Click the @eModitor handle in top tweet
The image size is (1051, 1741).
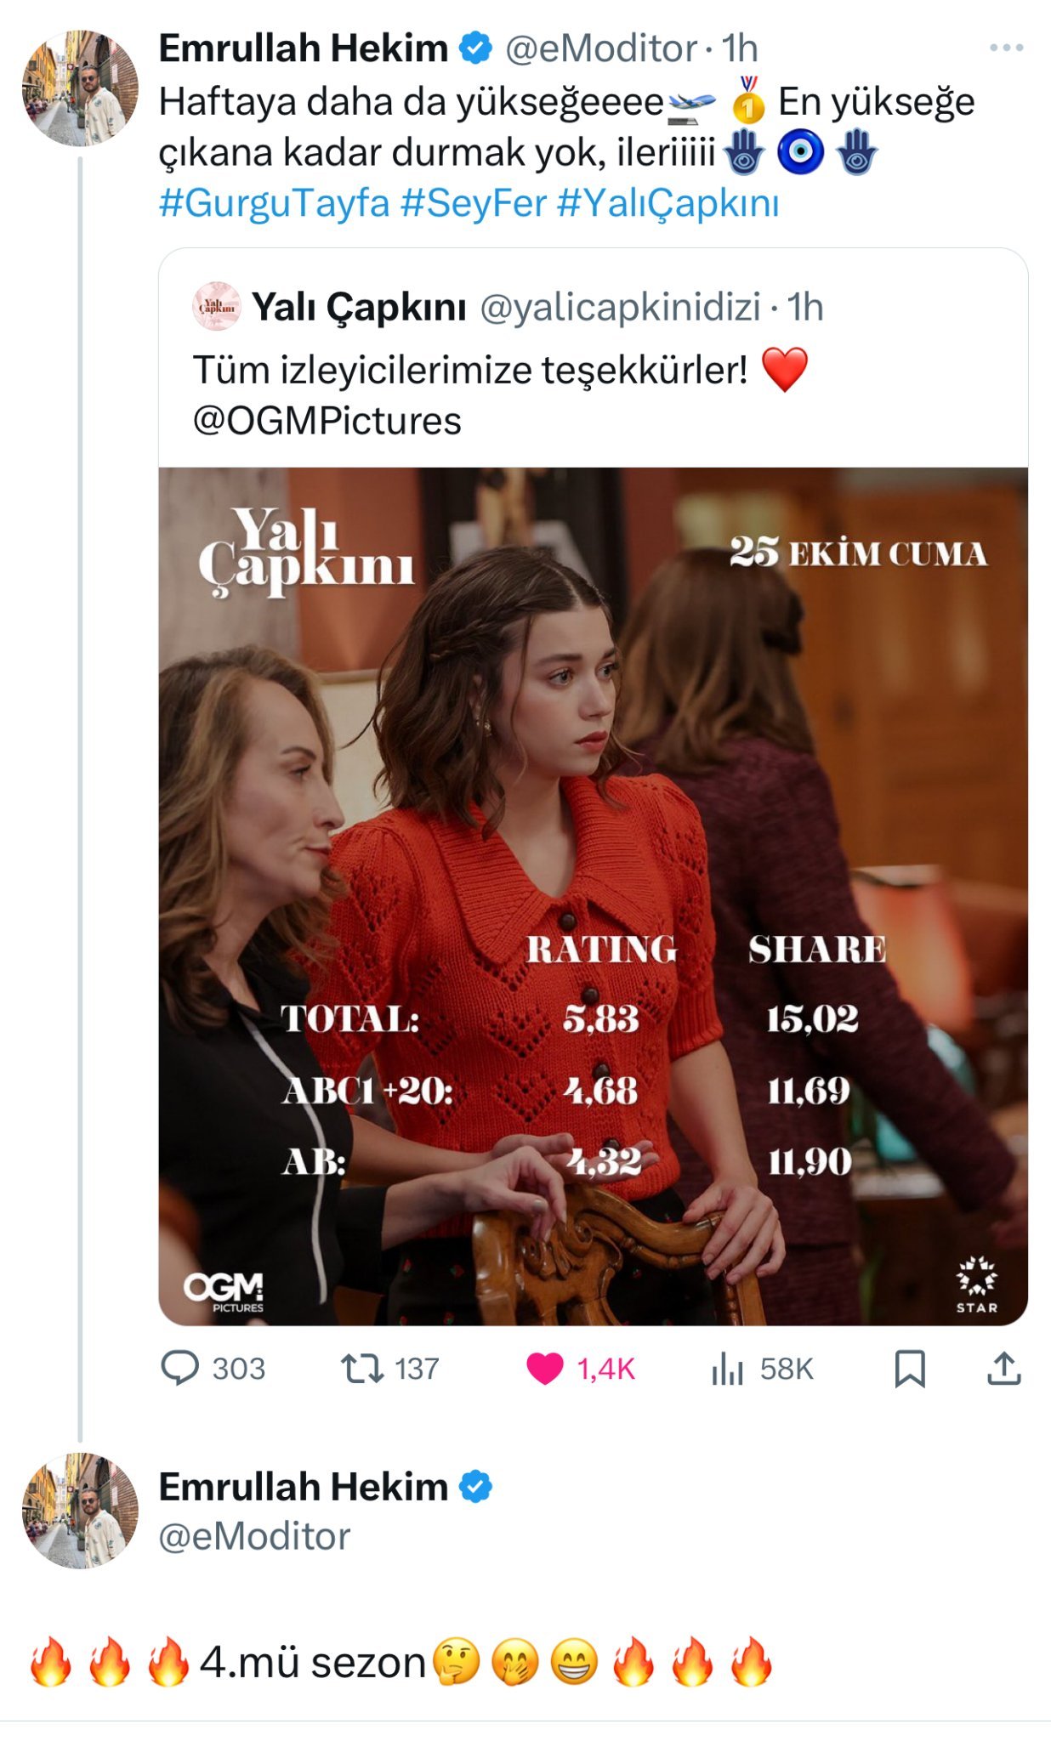[600, 48]
